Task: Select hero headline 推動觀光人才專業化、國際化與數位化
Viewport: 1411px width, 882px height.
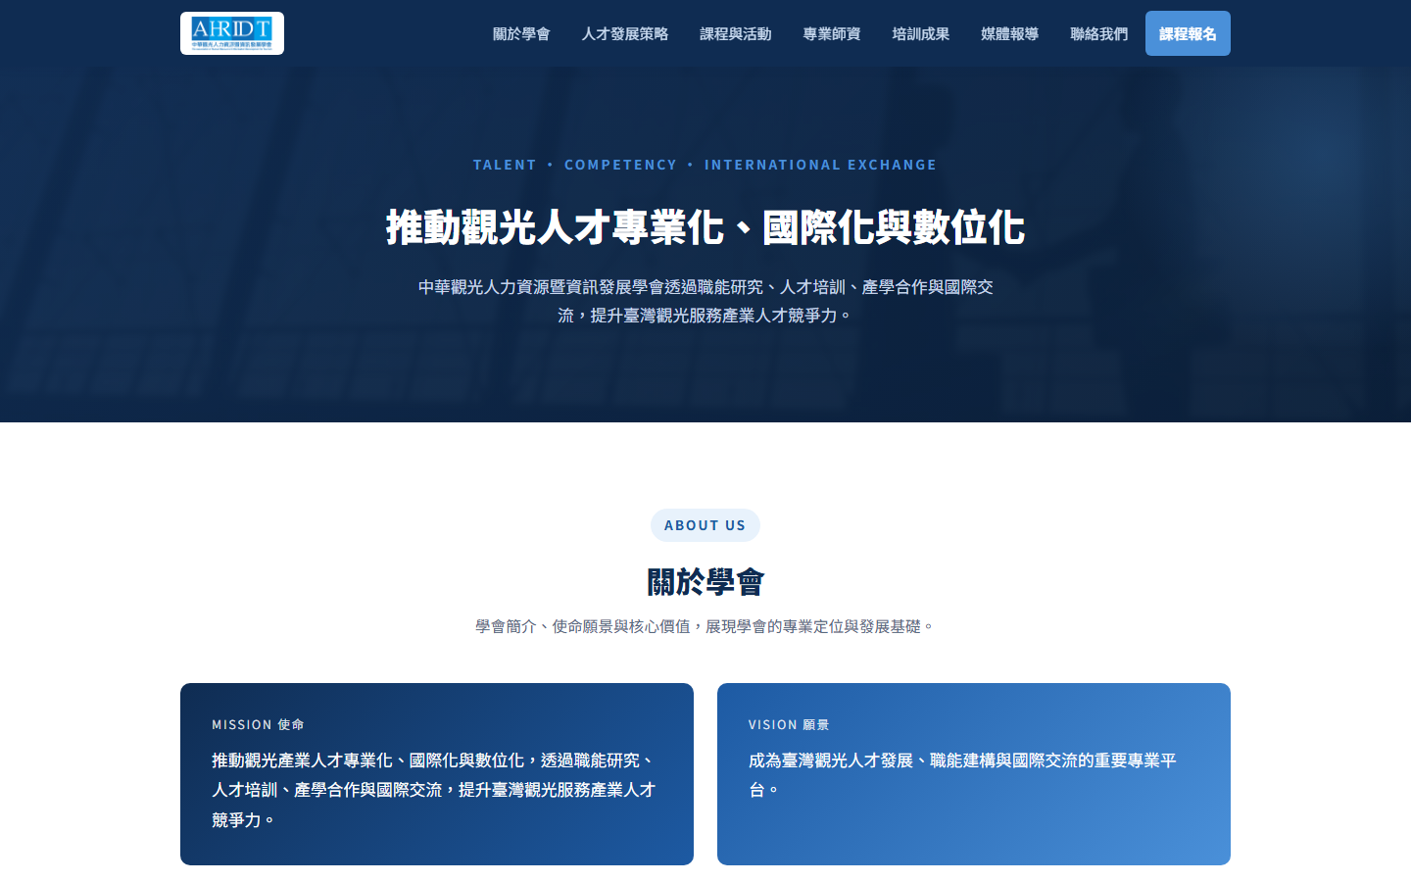Action: [705, 227]
